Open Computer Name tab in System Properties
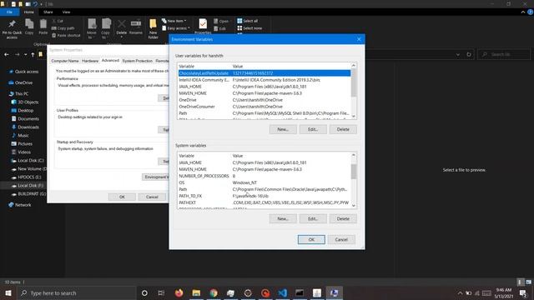Image resolution: width=534 pixels, height=300 pixels. [x=65, y=61]
